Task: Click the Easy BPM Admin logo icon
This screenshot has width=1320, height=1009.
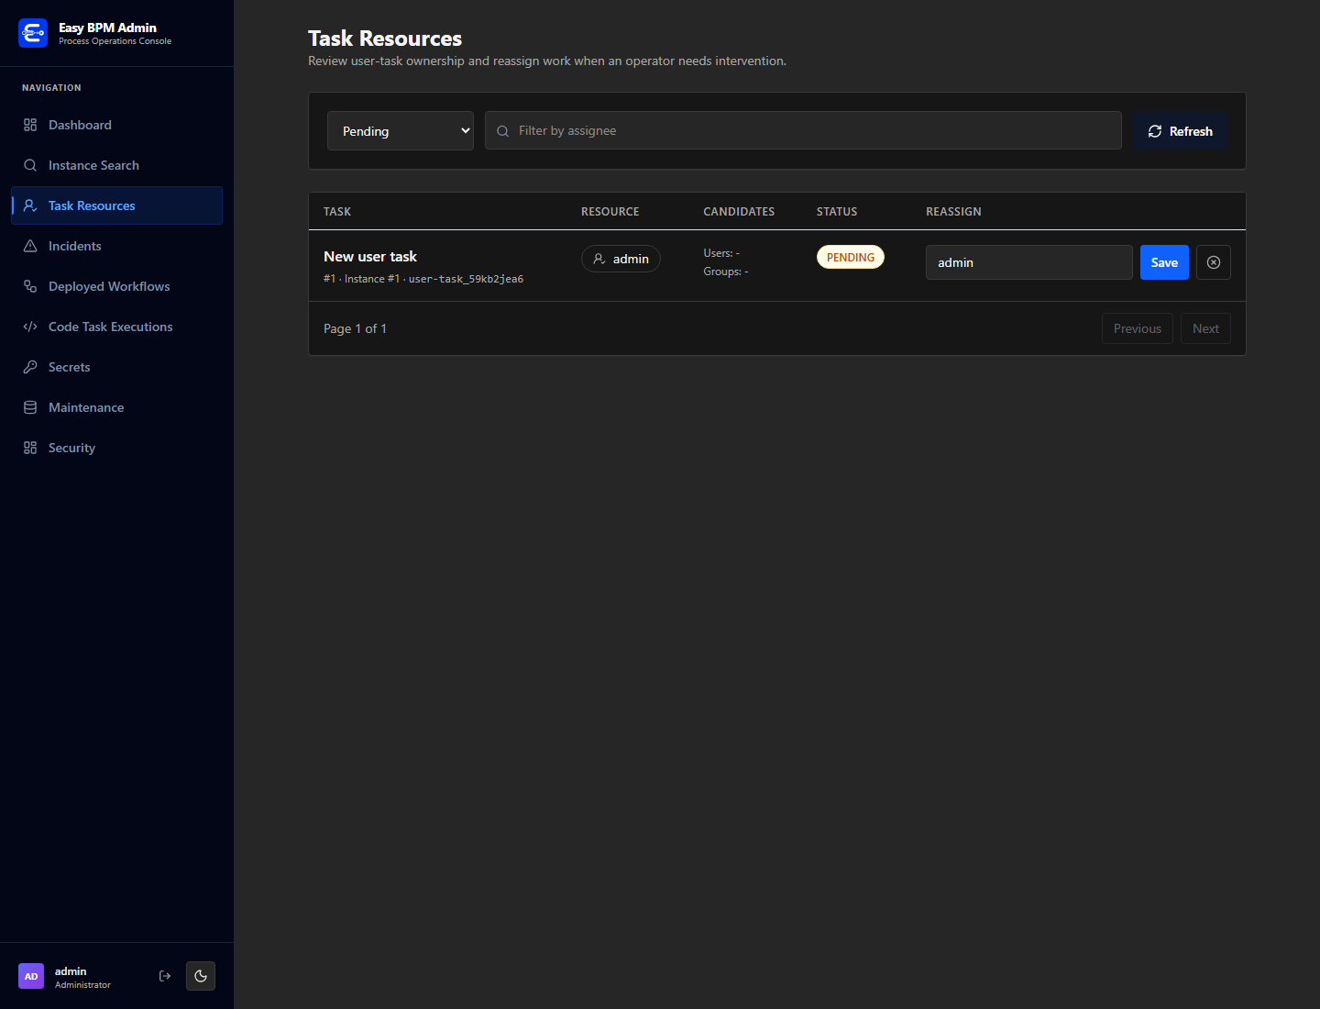Action: pos(33,33)
